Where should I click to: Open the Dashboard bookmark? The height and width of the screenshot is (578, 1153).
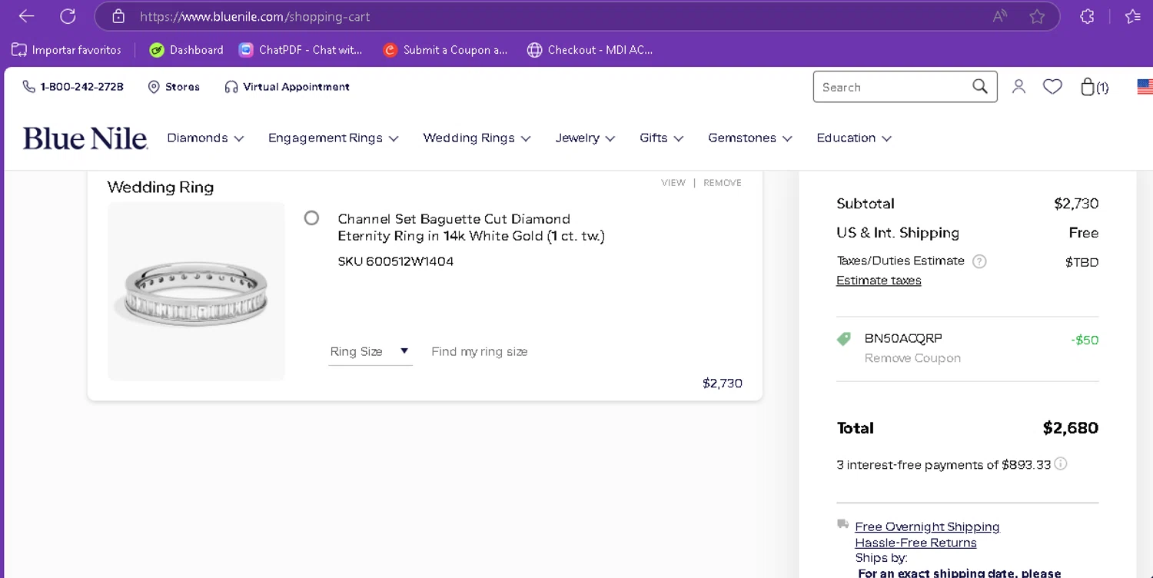[x=186, y=50]
